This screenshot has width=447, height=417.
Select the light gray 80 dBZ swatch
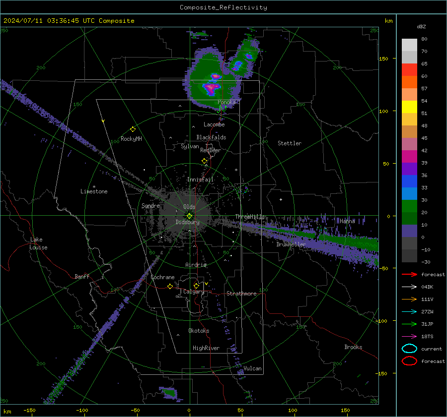409,45
